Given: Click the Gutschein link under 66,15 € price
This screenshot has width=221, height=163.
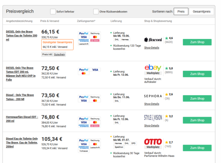Looking at the screenshot, I should pyautogui.click(x=59, y=55).
